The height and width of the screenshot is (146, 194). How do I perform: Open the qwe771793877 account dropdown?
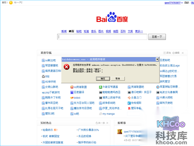[x=173, y=3]
